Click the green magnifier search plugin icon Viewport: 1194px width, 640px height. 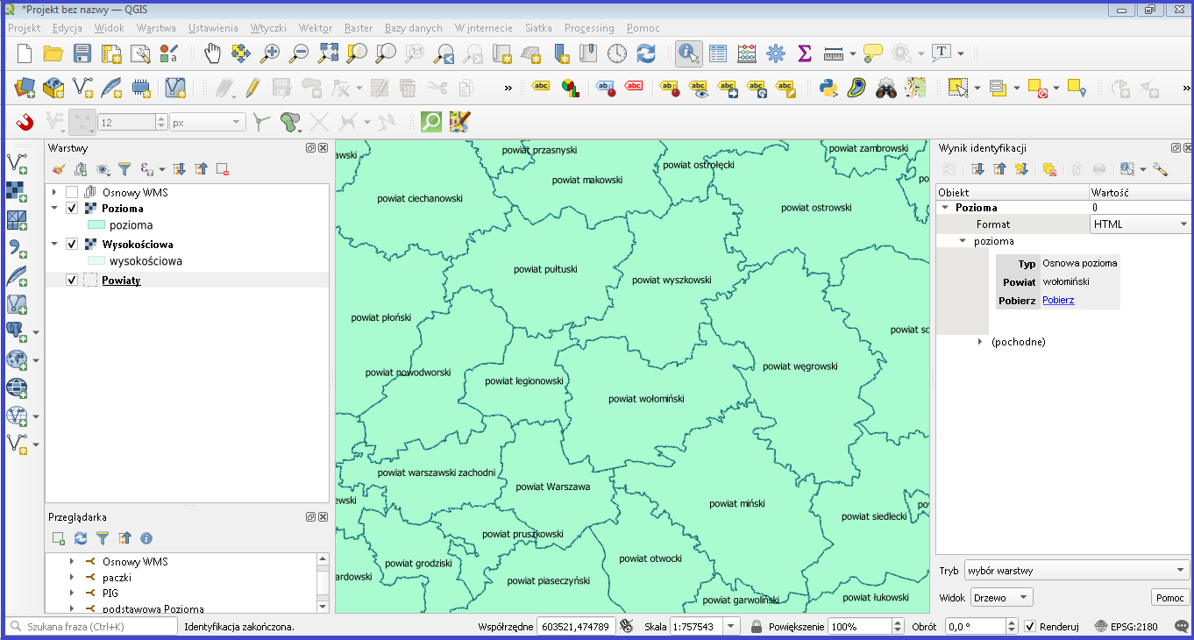pos(431,122)
